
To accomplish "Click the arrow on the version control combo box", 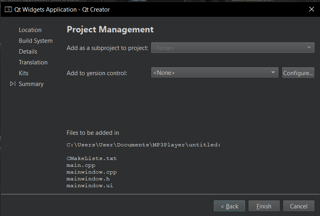I will click(273, 73).
